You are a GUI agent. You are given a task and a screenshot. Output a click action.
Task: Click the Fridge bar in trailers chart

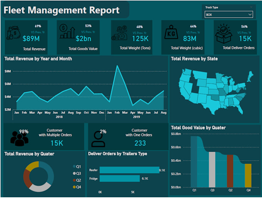coord(120,178)
